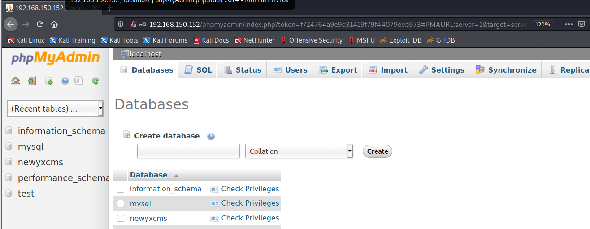Open the SQL tab
The image size is (590, 229).
point(198,70)
